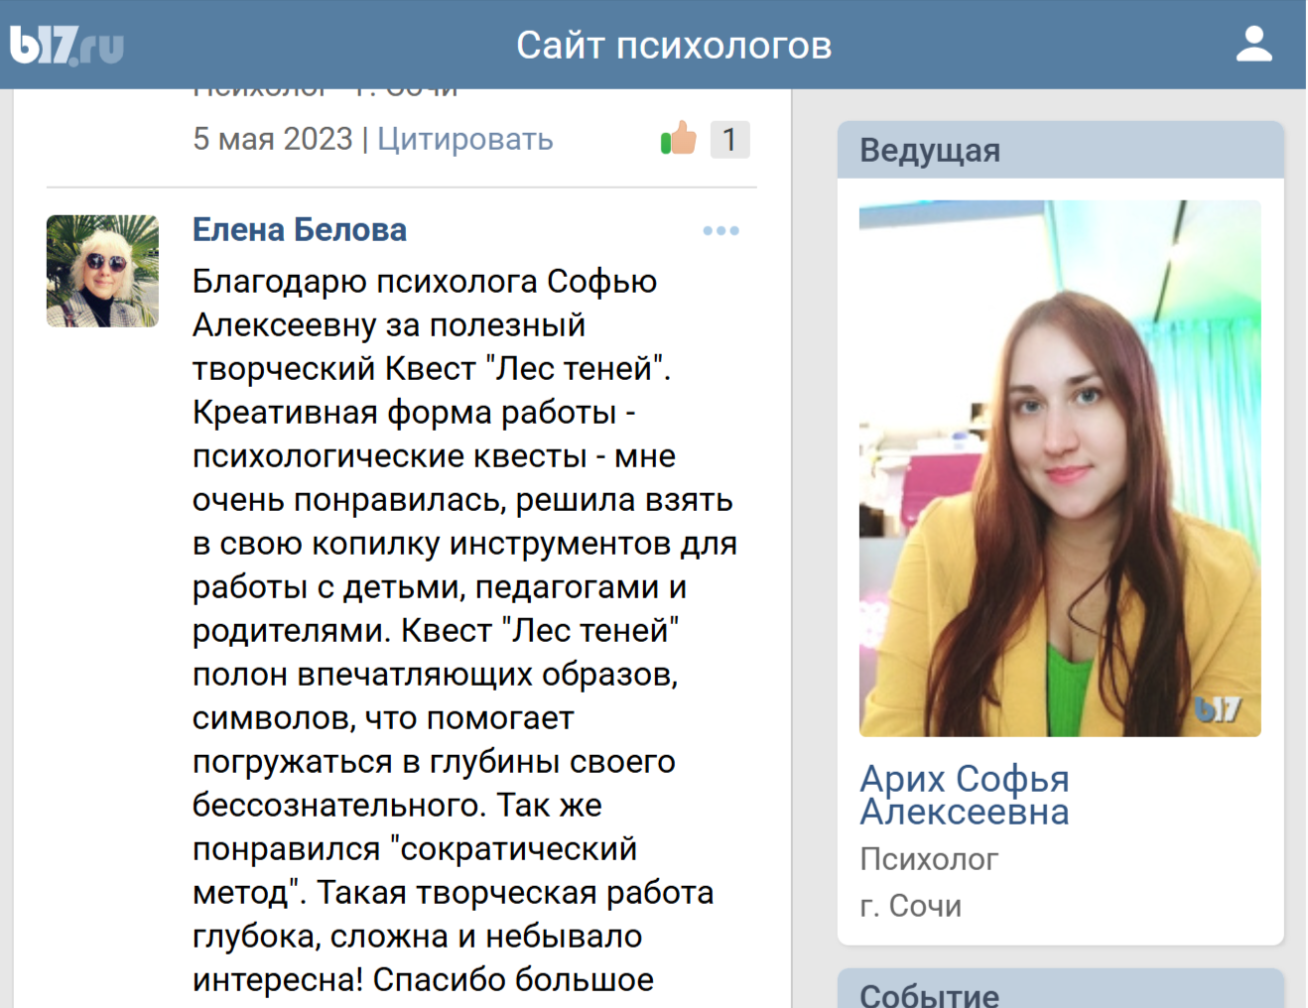
Task: Click the Цитировать link
Action: click(464, 140)
